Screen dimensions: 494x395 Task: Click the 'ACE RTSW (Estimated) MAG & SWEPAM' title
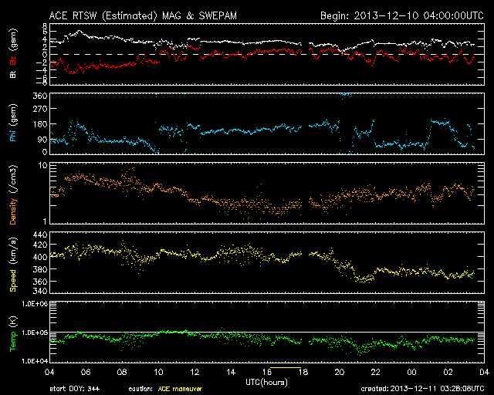click(x=143, y=15)
